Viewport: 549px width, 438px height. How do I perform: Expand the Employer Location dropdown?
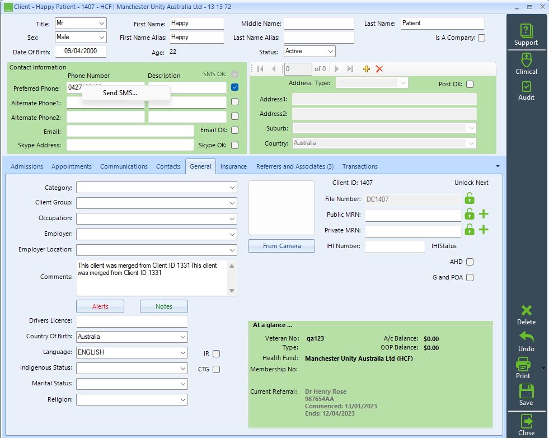[232, 250]
